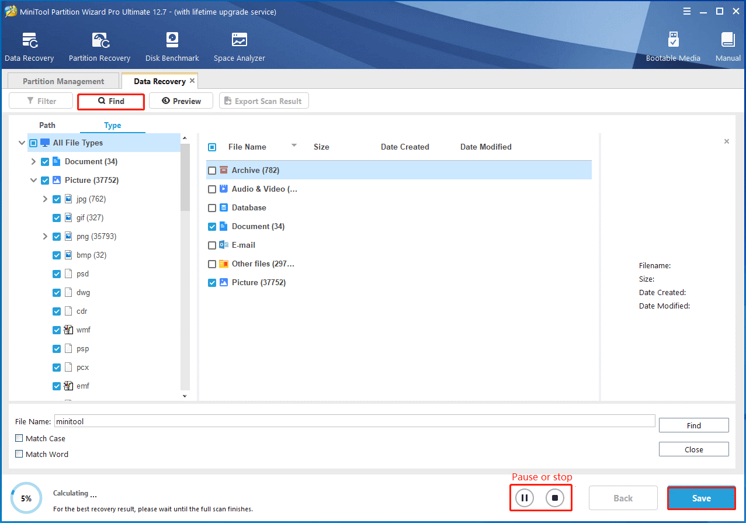Viewport: 746px width, 523px height.
Task: Click the 5% scan progress circle
Action: 26,498
